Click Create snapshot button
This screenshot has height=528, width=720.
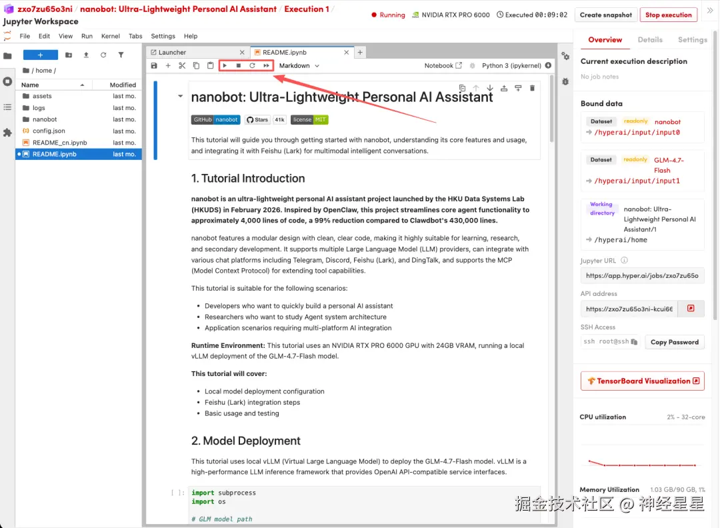click(605, 15)
